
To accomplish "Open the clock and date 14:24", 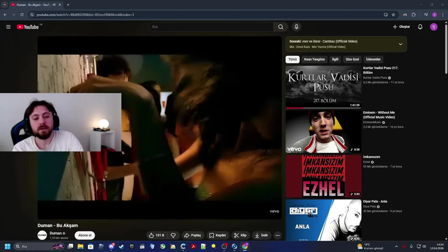I will coord(437,246).
